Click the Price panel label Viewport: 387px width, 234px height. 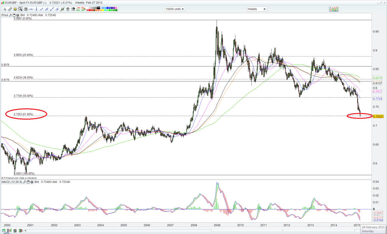coord(5,15)
